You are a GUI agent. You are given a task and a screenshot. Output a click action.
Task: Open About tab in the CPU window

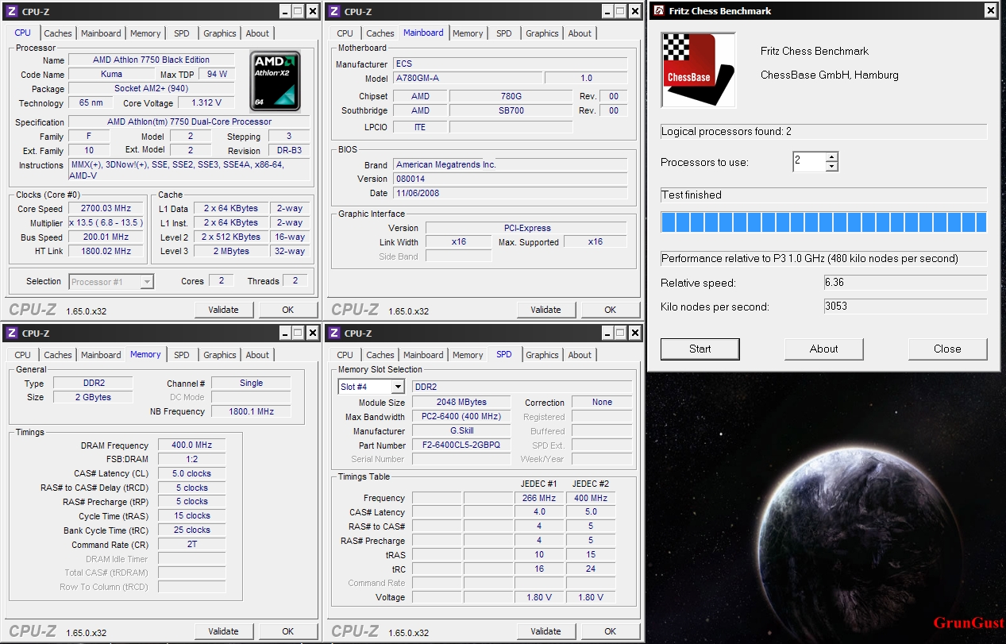257,33
